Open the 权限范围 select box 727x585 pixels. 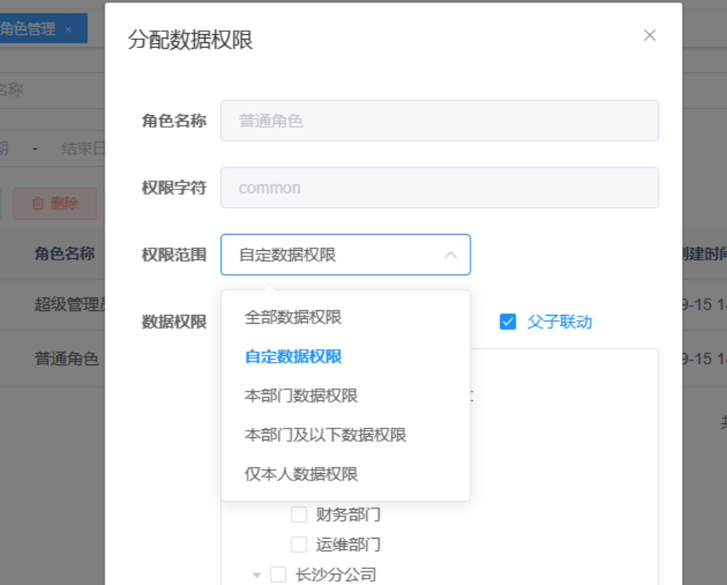[x=345, y=255]
